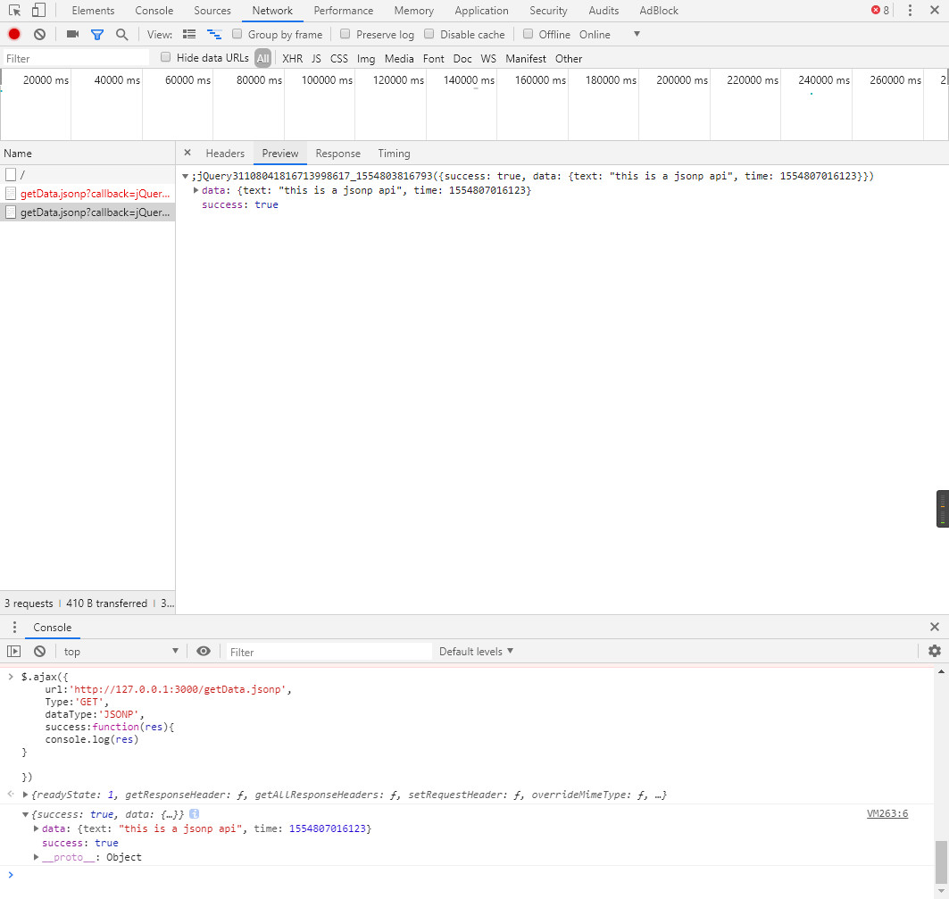
Task: Open the Sources panel tab
Action: [x=212, y=11]
